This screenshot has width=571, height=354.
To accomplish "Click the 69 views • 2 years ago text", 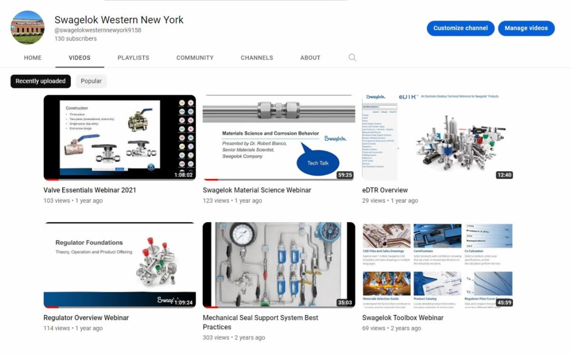I will (x=392, y=328).
